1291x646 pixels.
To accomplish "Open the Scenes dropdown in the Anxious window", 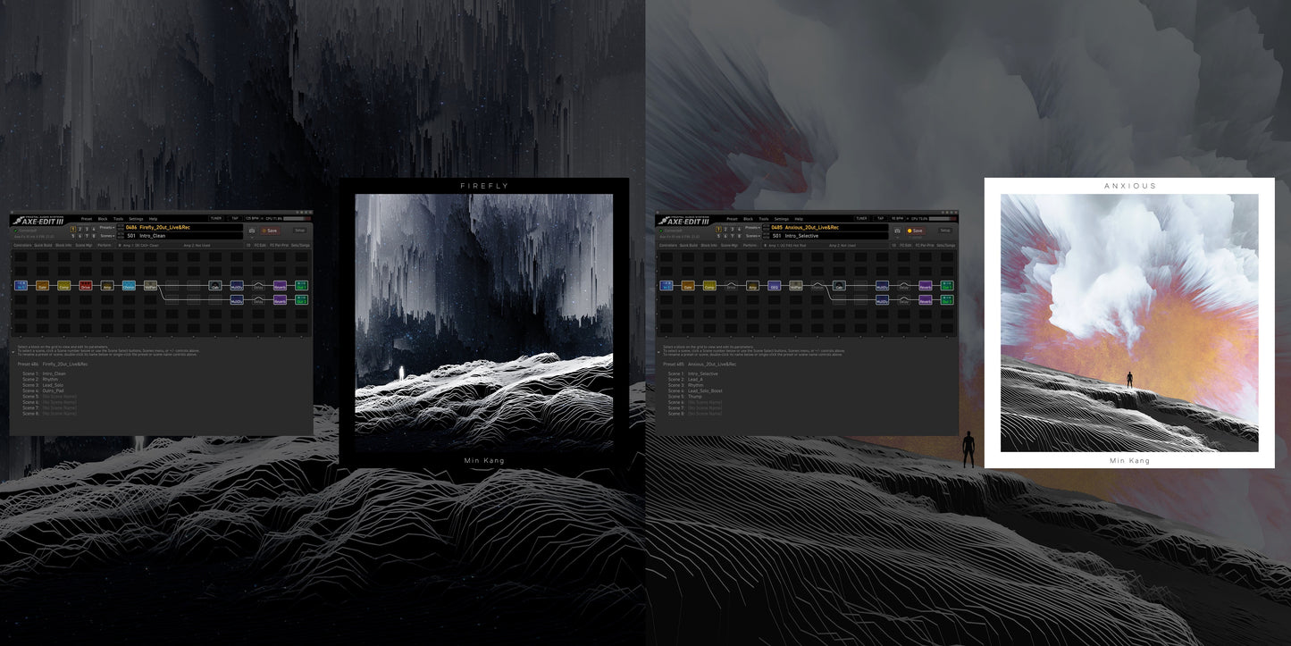I will [754, 236].
